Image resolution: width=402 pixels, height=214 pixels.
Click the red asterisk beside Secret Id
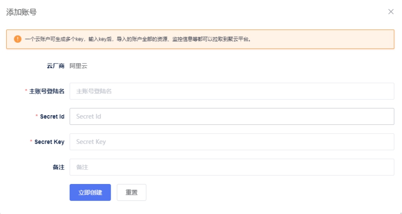37,117
